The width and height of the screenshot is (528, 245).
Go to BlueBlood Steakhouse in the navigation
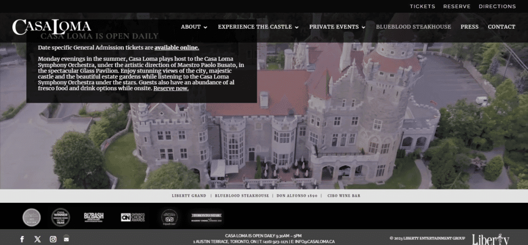(x=414, y=27)
